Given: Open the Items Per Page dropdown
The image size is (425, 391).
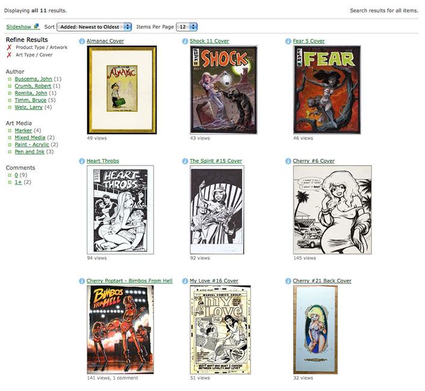Looking at the screenshot, I should 187,27.
